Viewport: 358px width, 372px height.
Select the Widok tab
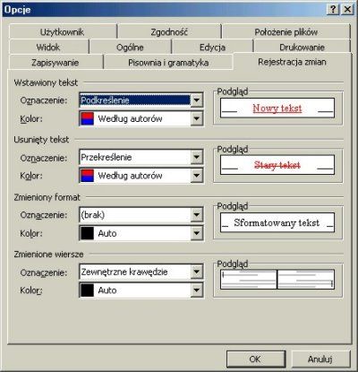tap(48, 47)
